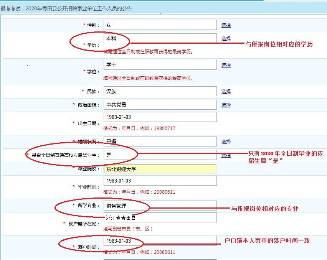The width and height of the screenshot is (327, 260).
Task: Click the 所学专业 field showing 财务管理
Action: click(160, 206)
